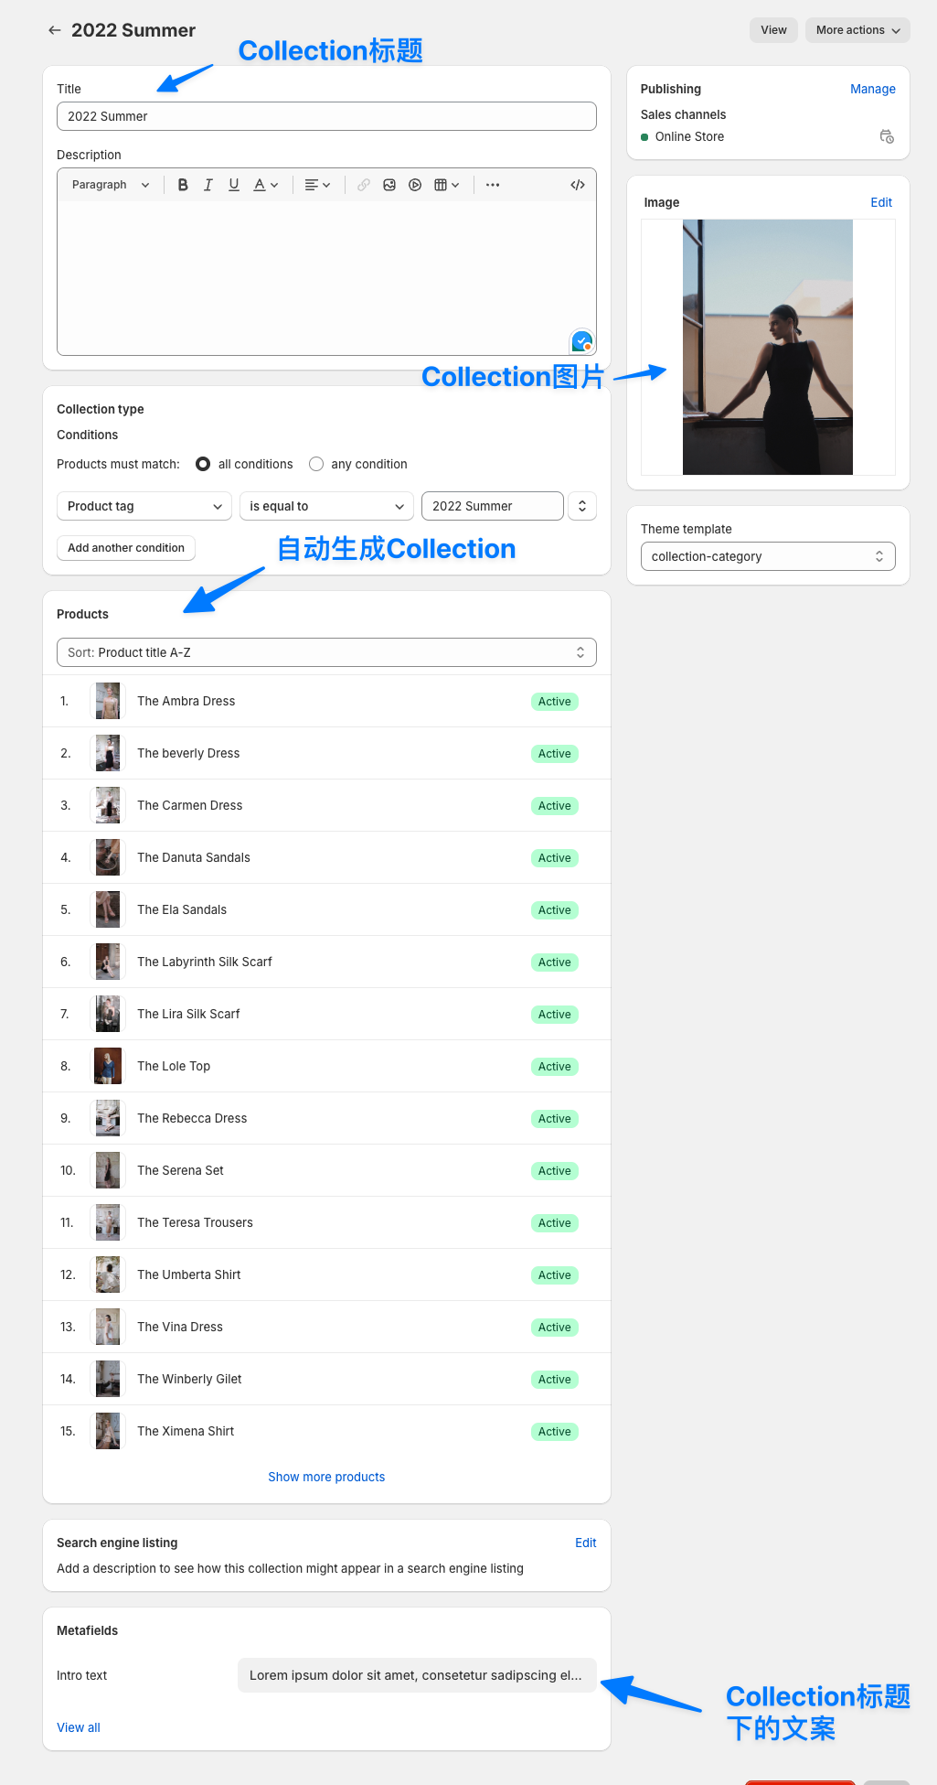This screenshot has height=1785, width=937.
Task: Click the Add another condition button
Action: [x=126, y=548]
